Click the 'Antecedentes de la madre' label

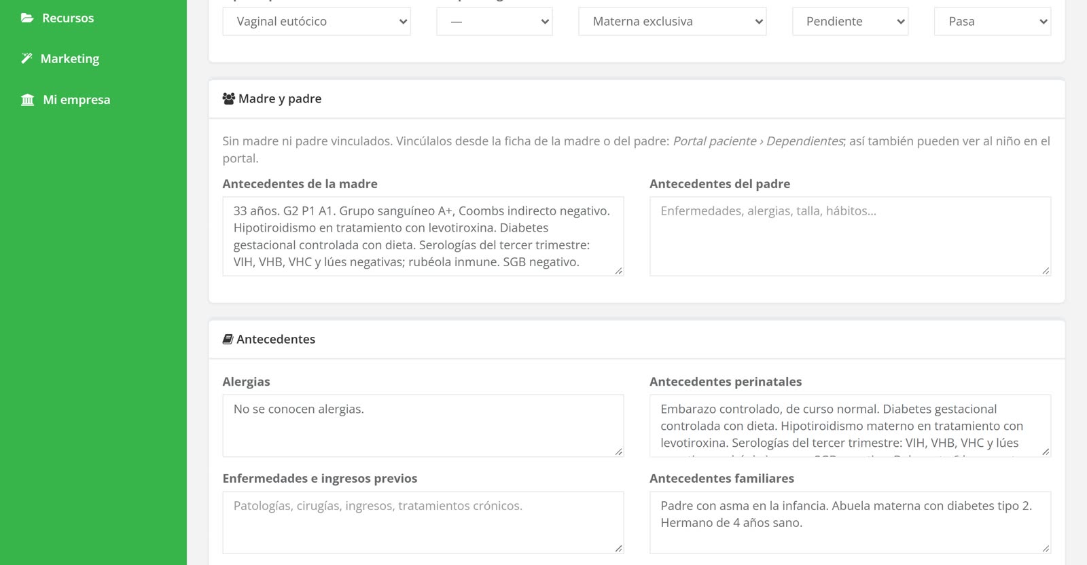300,184
